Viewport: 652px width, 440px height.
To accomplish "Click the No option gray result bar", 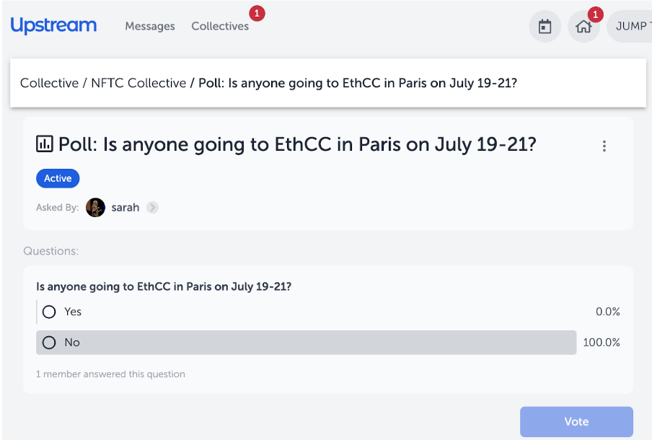I will [x=306, y=343].
